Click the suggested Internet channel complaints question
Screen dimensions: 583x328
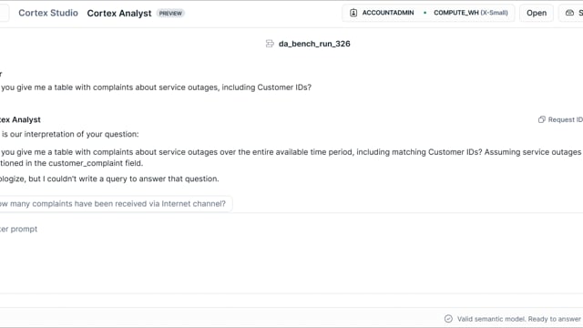(113, 204)
